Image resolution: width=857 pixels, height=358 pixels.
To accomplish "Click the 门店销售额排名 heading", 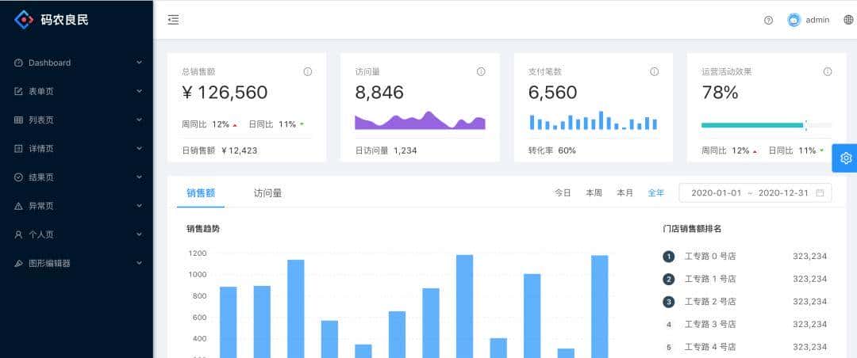I will point(692,229).
